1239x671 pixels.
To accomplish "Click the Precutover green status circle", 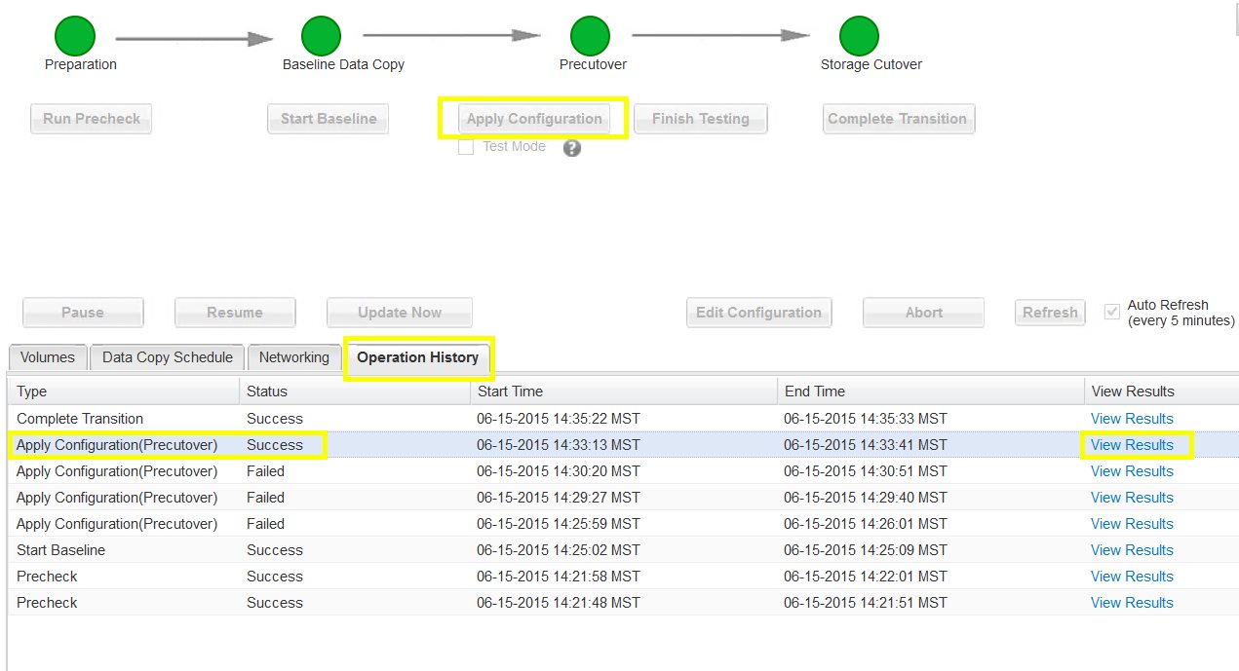I will 590,36.
